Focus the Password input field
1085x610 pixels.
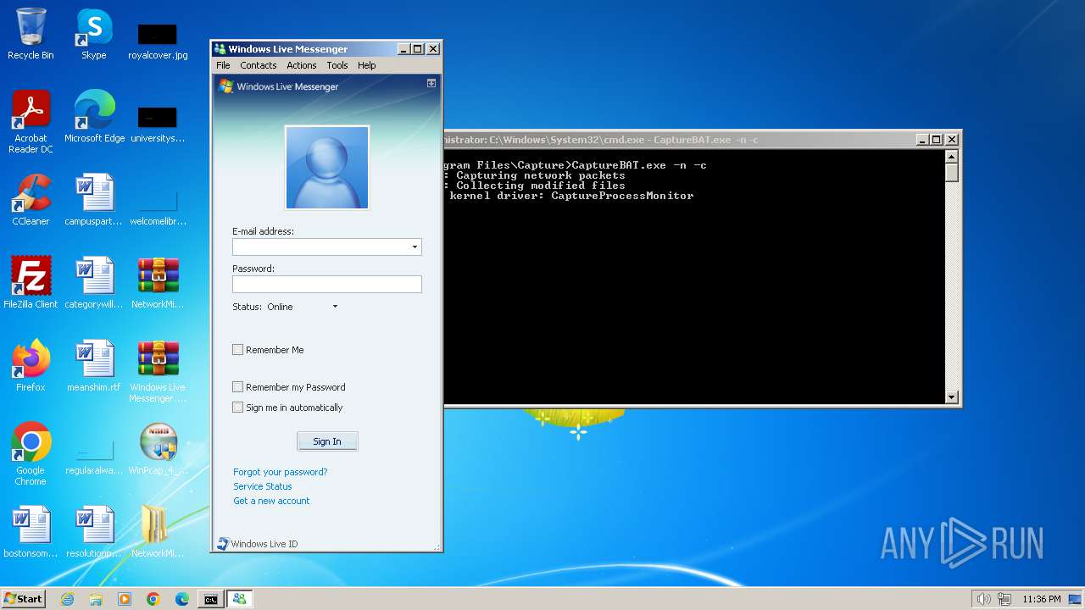[x=327, y=285]
